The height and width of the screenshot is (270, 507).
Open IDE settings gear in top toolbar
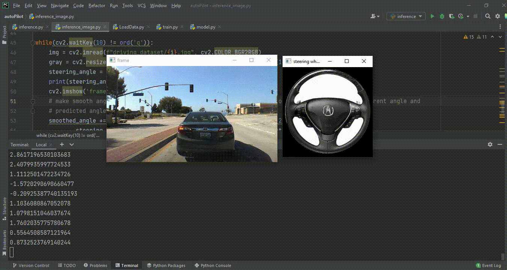coord(498,16)
